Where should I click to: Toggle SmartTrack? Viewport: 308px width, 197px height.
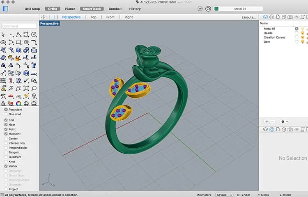coord(92,9)
